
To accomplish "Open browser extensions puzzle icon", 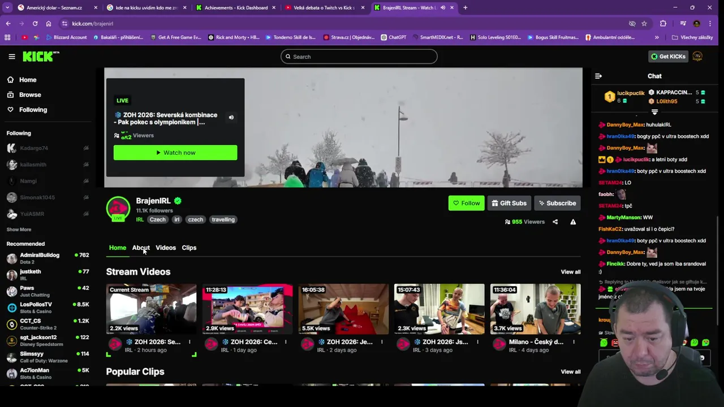I will 663,24.
